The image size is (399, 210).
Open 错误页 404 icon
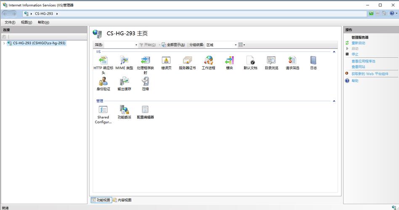[166, 60]
